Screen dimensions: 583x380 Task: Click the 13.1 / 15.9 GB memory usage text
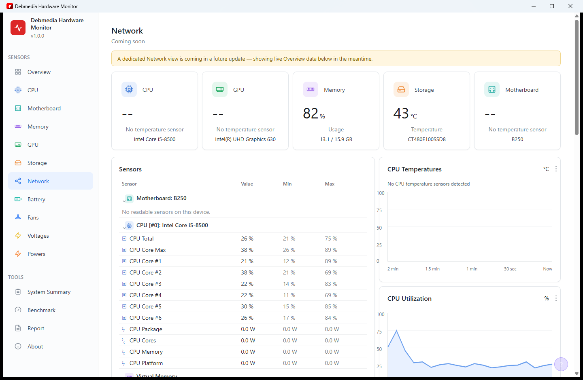click(336, 139)
